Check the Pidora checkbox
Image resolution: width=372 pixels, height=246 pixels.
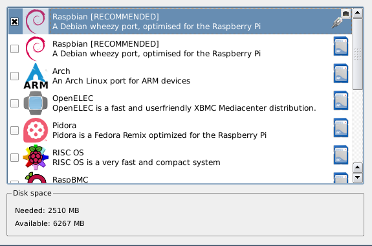coord(14,130)
